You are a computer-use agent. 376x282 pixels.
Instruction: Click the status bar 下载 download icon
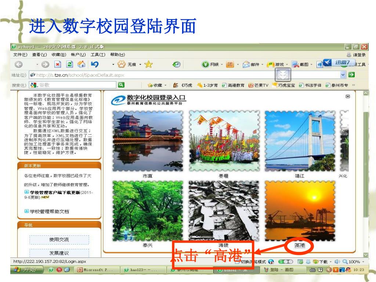coord(320,261)
